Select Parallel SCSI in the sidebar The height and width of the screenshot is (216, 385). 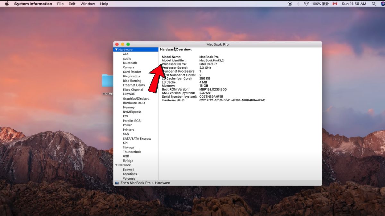(132, 121)
